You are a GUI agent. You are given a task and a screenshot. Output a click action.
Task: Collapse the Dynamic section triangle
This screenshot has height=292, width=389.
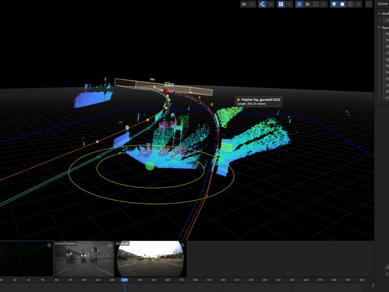379,28
